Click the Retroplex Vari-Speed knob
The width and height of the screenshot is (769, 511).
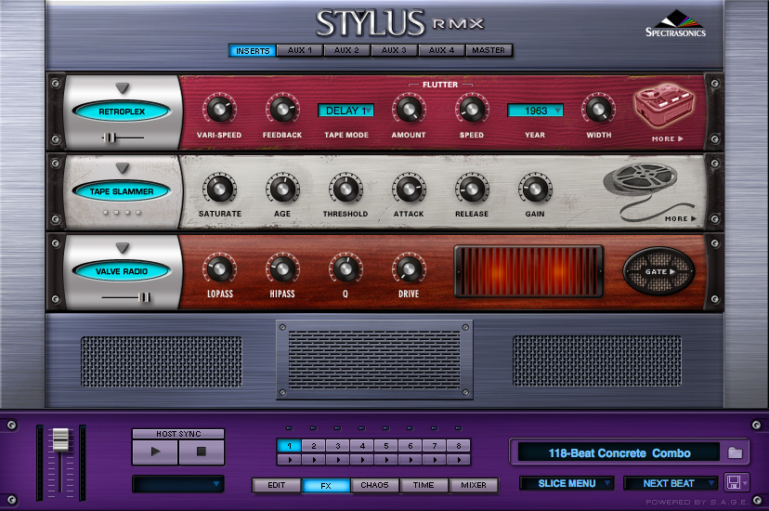(219, 109)
